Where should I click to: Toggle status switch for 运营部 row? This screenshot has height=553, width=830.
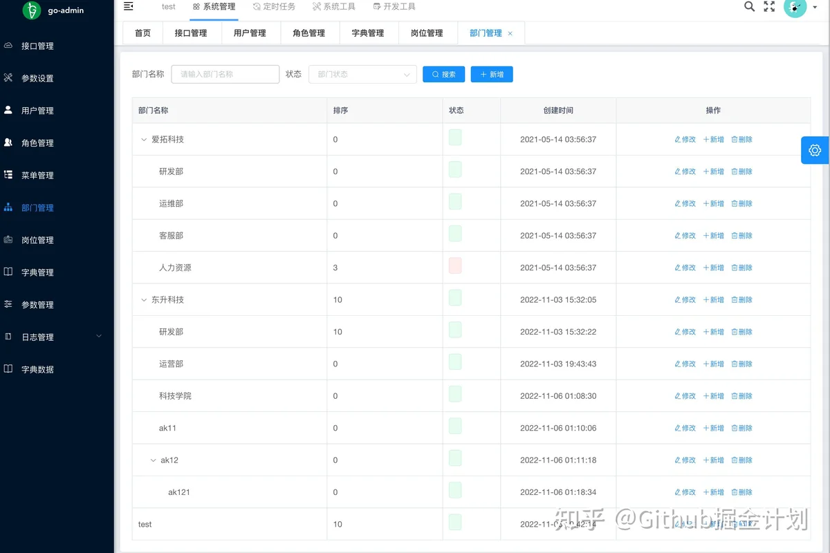[455, 362]
